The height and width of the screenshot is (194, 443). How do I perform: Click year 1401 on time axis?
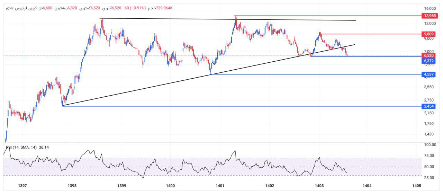(220, 186)
